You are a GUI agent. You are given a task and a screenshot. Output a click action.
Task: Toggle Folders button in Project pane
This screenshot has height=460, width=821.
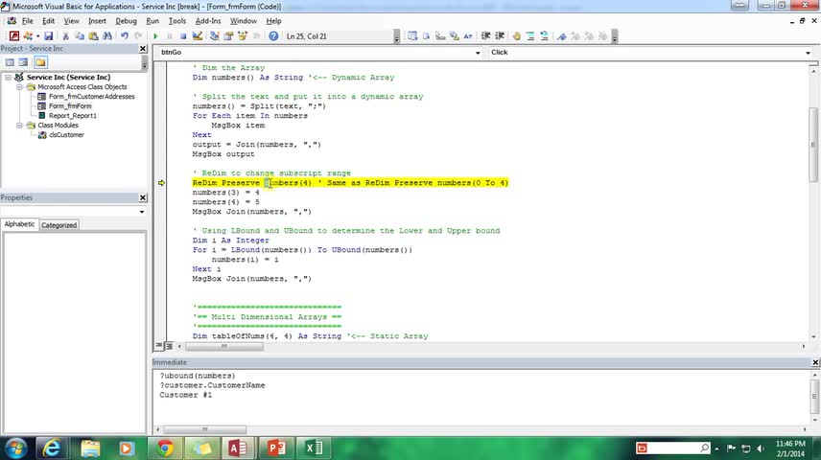click(40, 62)
